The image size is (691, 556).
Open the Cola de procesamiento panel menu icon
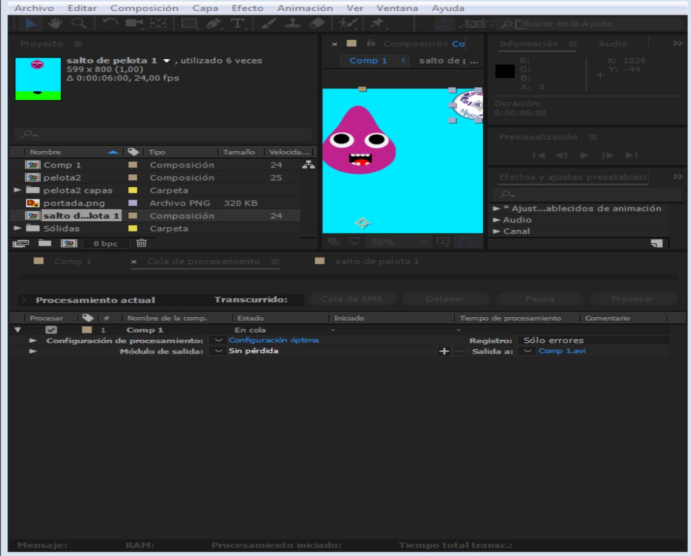275,262
